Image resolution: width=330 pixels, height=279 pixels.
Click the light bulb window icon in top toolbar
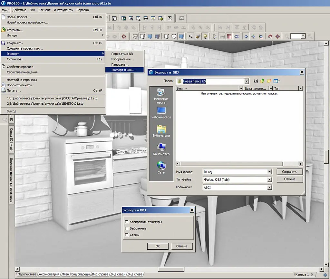pyautogui.click(x=153, y=18)
